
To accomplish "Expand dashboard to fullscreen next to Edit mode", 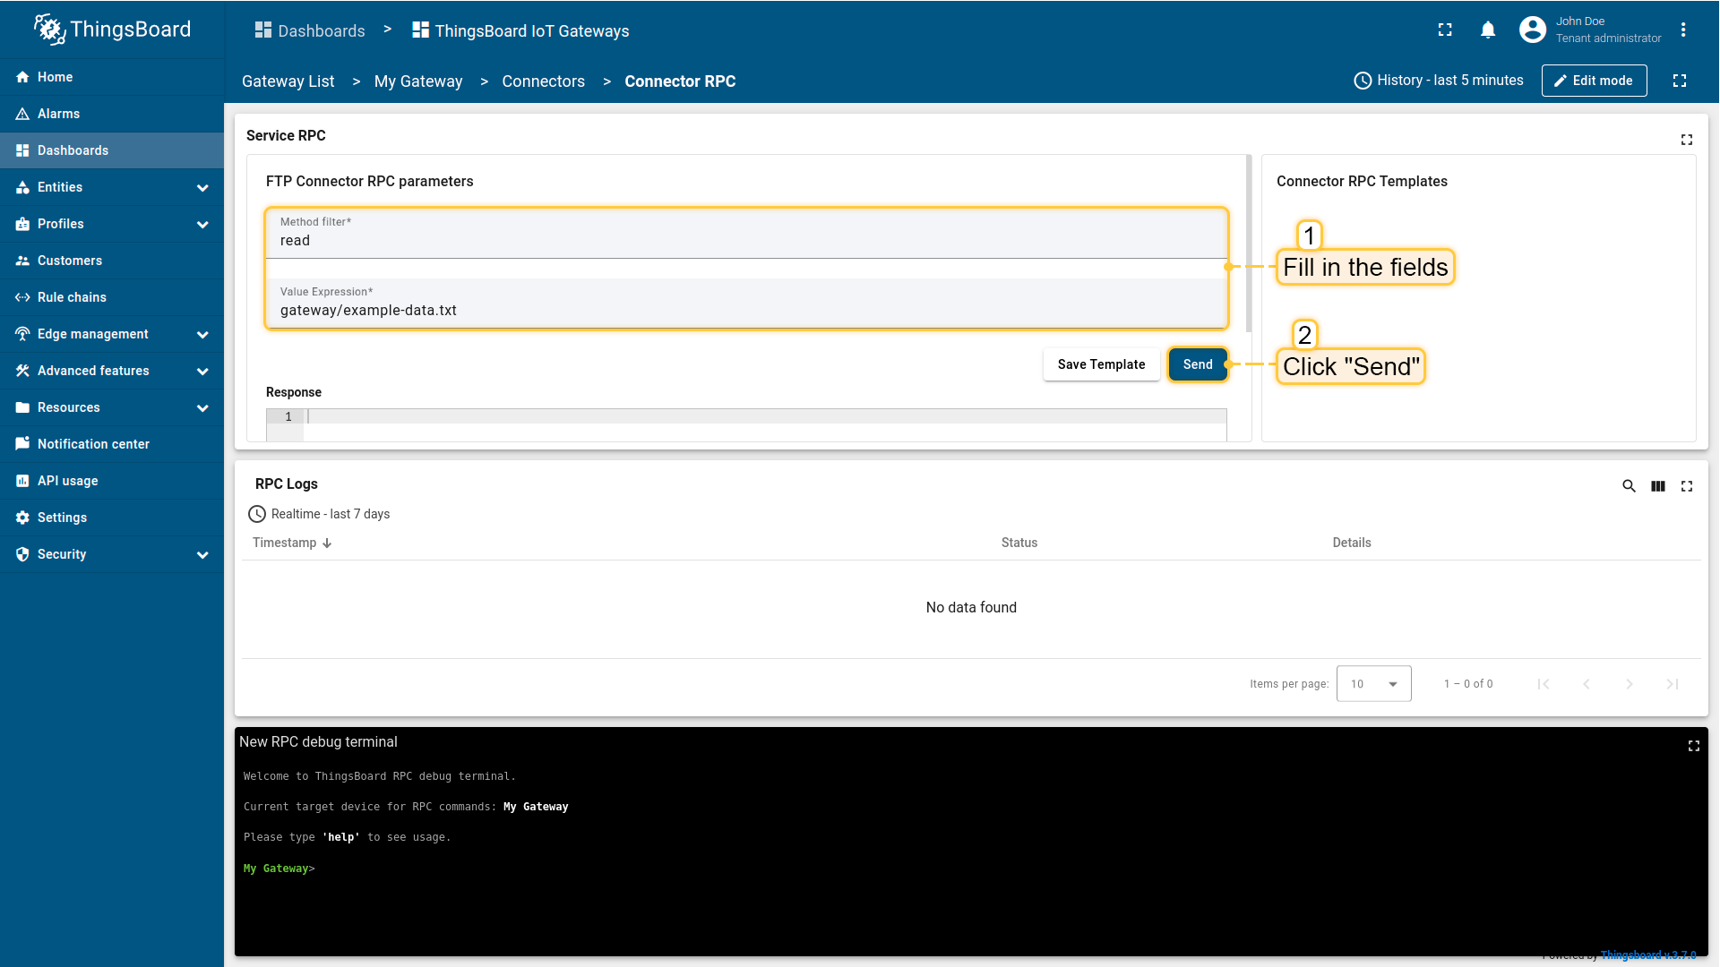I will (x=1680, y=81).
